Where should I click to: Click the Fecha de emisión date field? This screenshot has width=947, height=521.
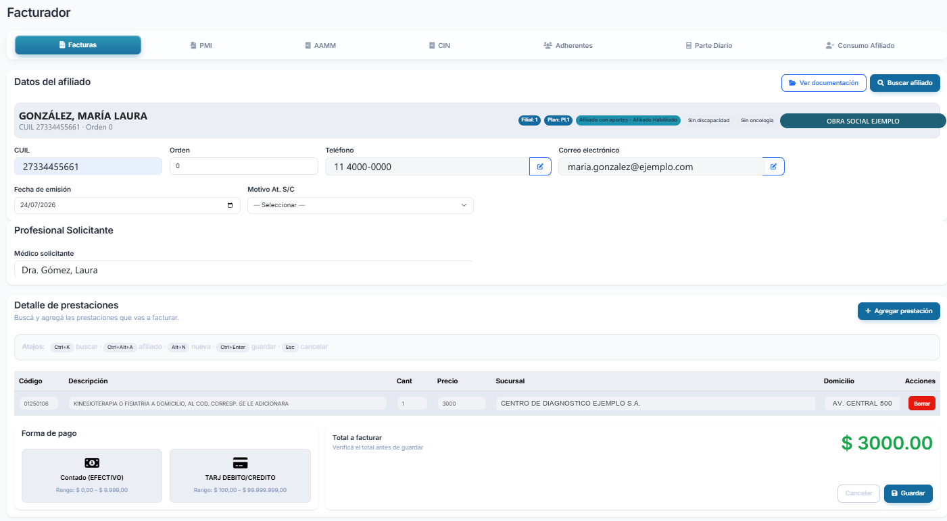[x=127, y=205]
